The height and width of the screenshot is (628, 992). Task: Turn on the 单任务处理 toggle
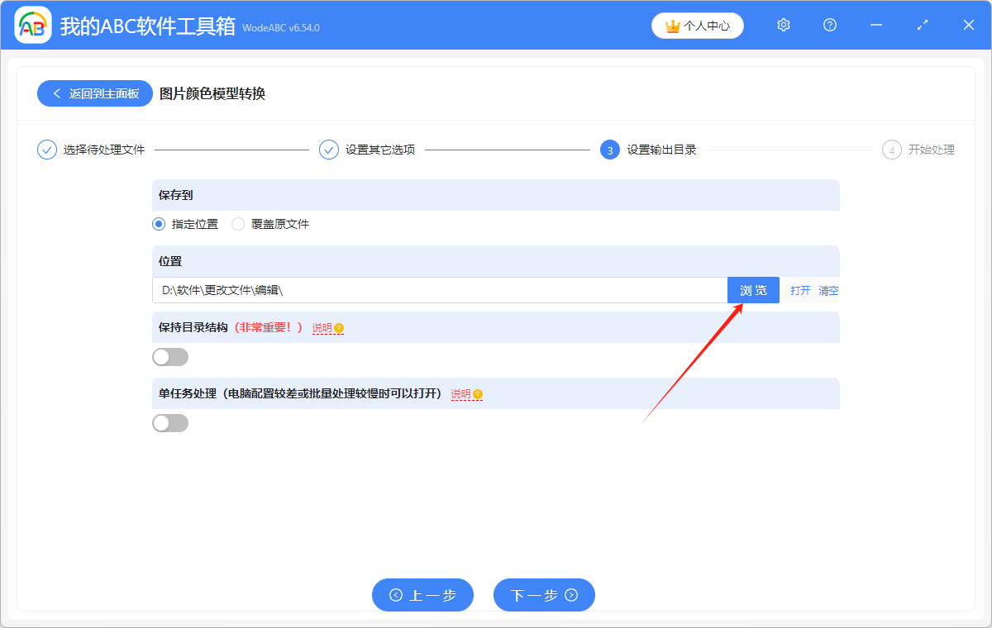coord(170,423)
